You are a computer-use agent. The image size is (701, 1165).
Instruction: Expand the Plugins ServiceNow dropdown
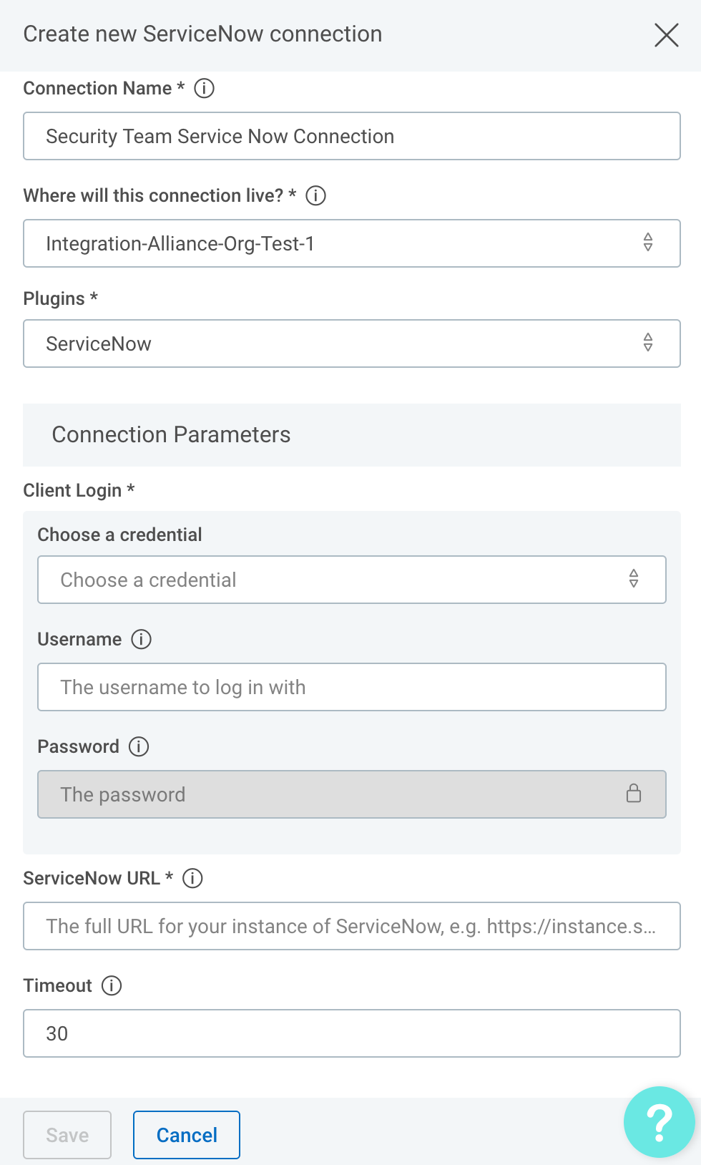click(351, 343)
